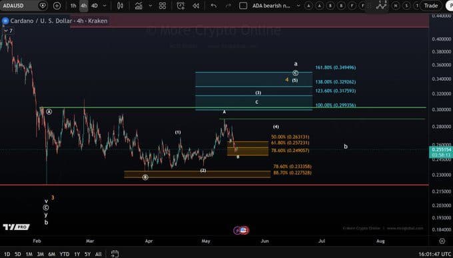Click the lightning event marker icon
Screen dimensions: 453x258
pos(237,231)
